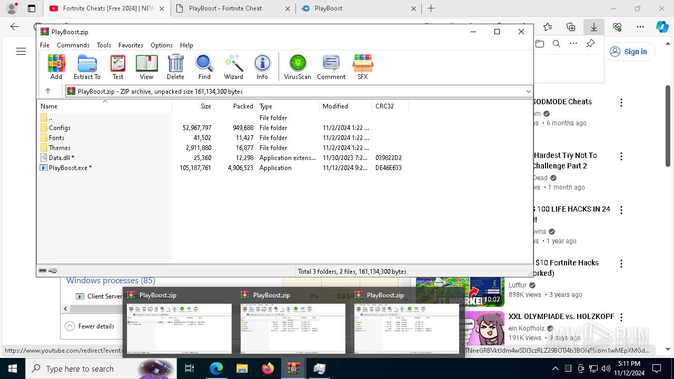Click Windows Start button

click(x=12, y=368)
